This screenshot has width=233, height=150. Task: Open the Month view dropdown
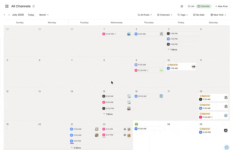click(44, 15)
